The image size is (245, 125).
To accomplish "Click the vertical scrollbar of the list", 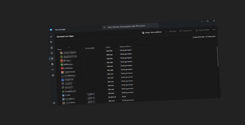I will click(x=217, y=56).
